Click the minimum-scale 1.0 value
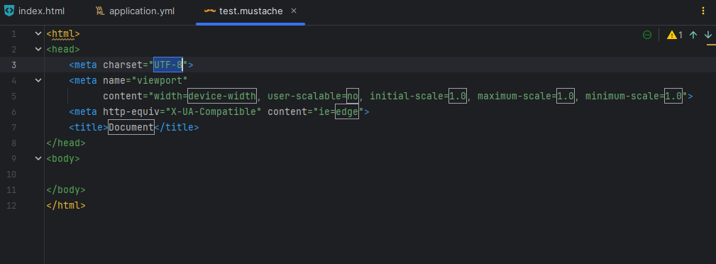The width and height of the screenshot is (716, 264). [x=673, y=96]
